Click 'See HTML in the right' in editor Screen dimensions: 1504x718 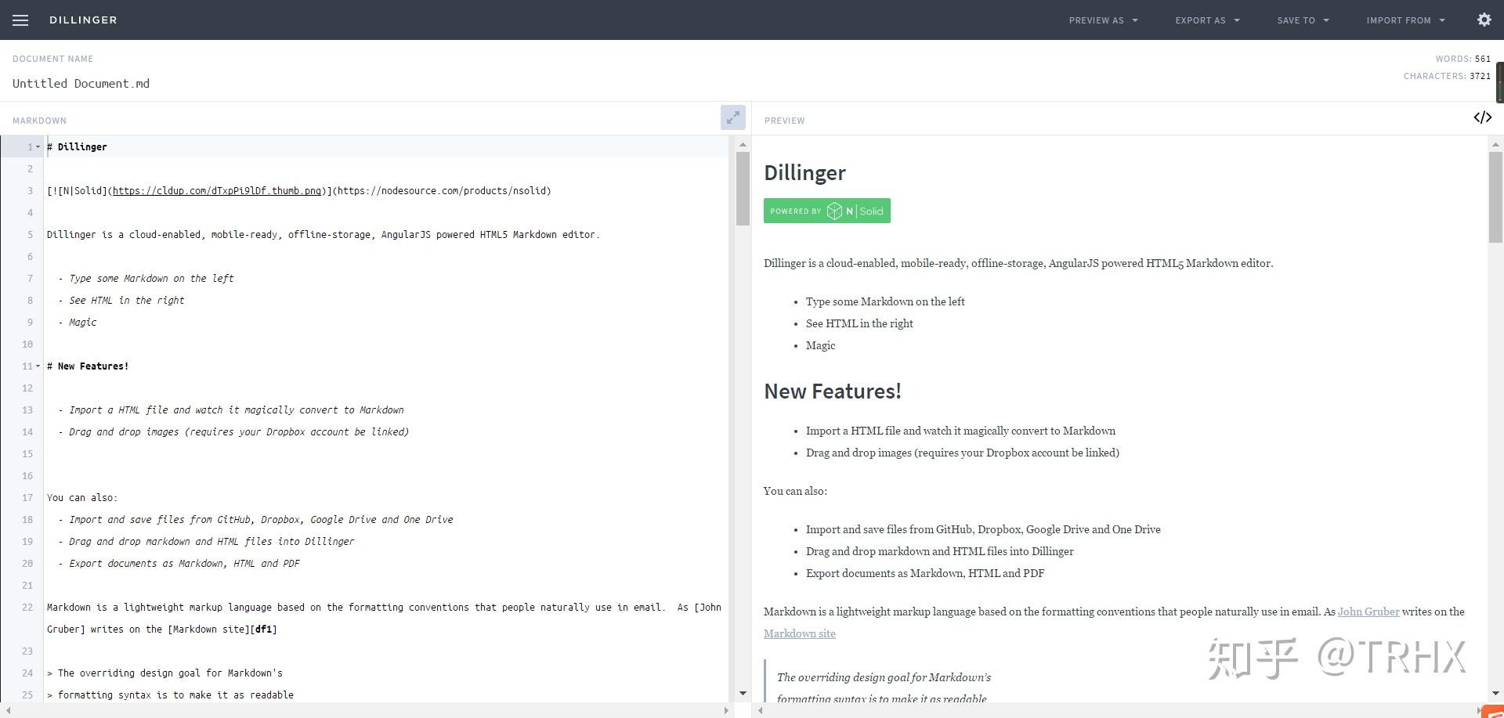126,301
